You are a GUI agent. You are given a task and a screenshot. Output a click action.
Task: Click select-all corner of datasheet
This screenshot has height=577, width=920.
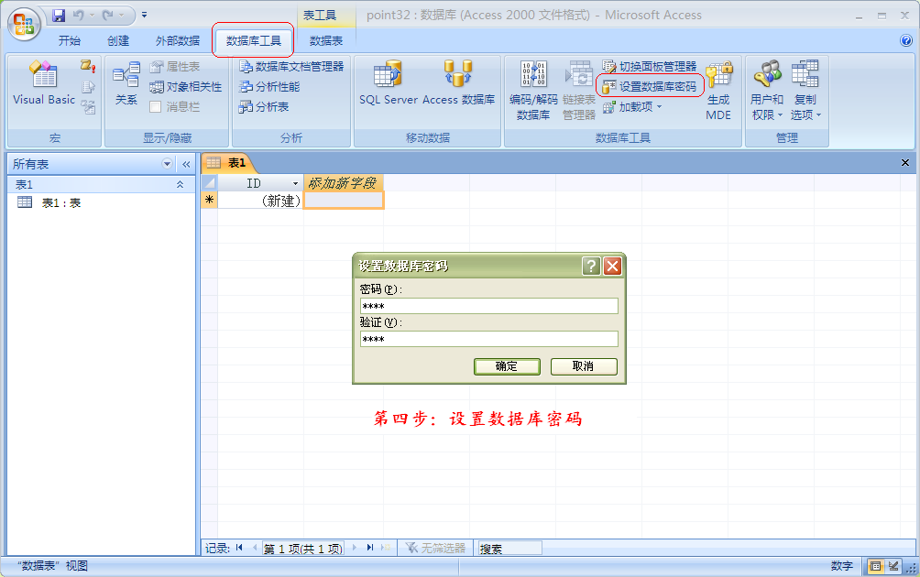click(x=210, y=183)
